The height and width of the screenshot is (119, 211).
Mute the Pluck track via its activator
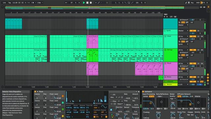coord(193,63)
